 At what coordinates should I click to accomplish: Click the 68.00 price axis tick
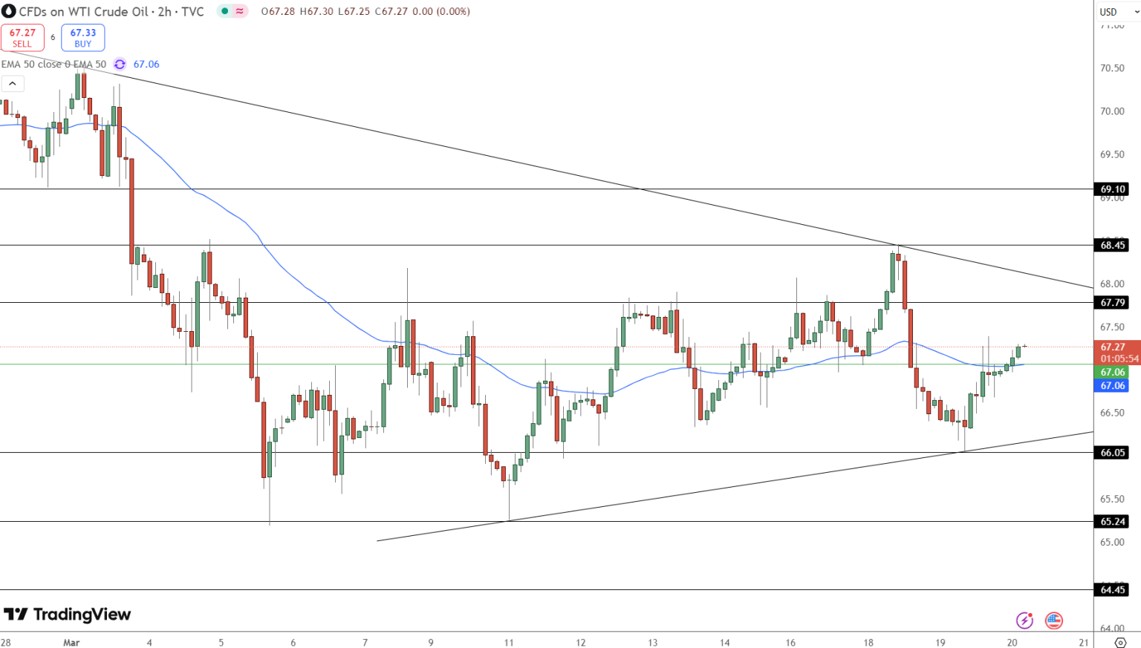coord(1112,284)
